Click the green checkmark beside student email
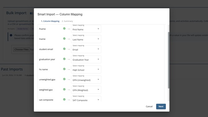The width and height of the screenshot is (208, 117). pos(64,49)
